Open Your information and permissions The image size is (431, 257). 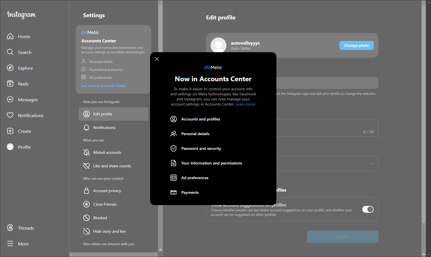[213, 163]
